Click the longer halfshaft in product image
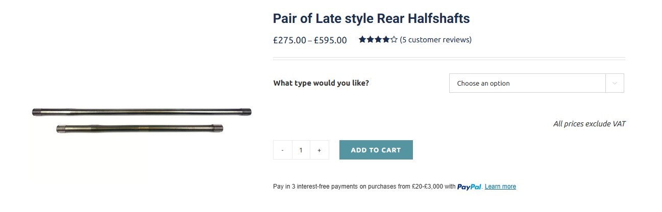The width and height of the screenshot is (662, 212). [141, 112]
